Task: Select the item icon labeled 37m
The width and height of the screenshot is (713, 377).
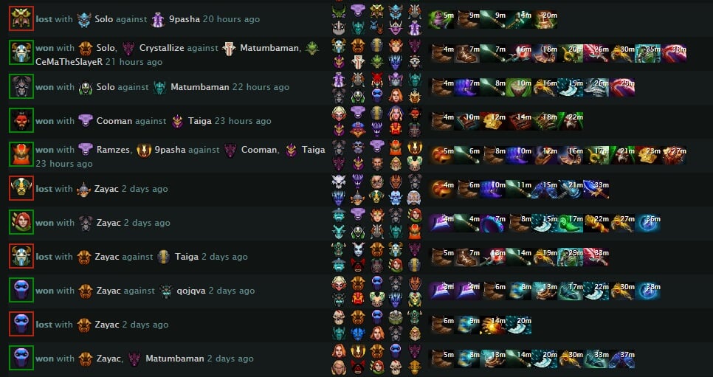Action: [x=622, y=359]
